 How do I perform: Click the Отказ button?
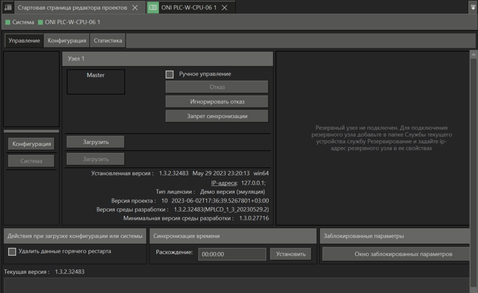(x=217, y=87)
